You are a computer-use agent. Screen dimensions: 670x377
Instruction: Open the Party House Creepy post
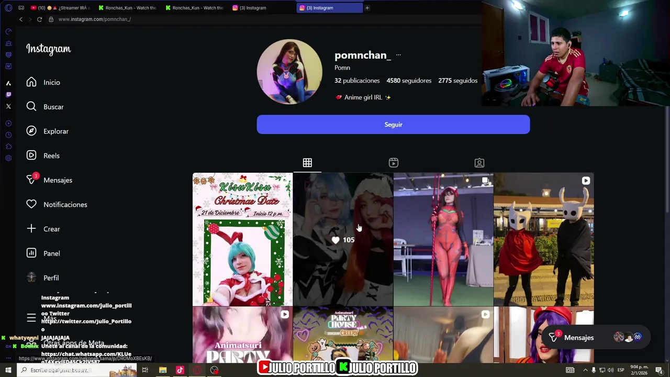click(343, 335)
